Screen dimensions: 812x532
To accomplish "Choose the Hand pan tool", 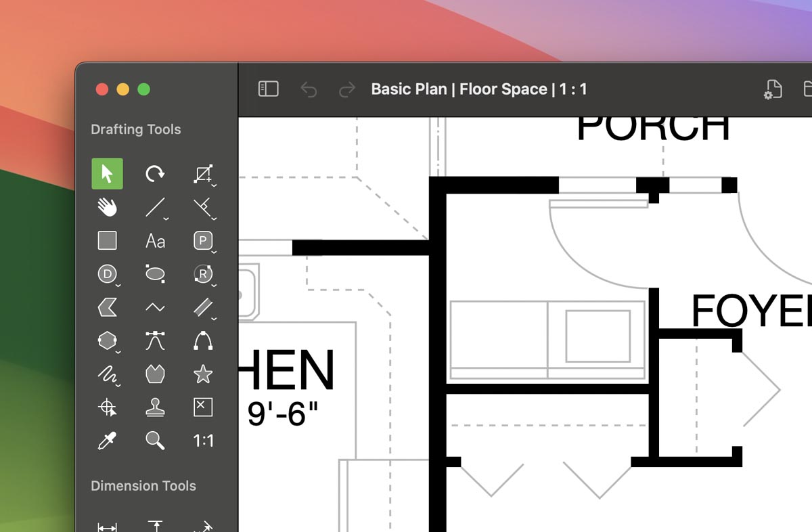I will [107, 207].
